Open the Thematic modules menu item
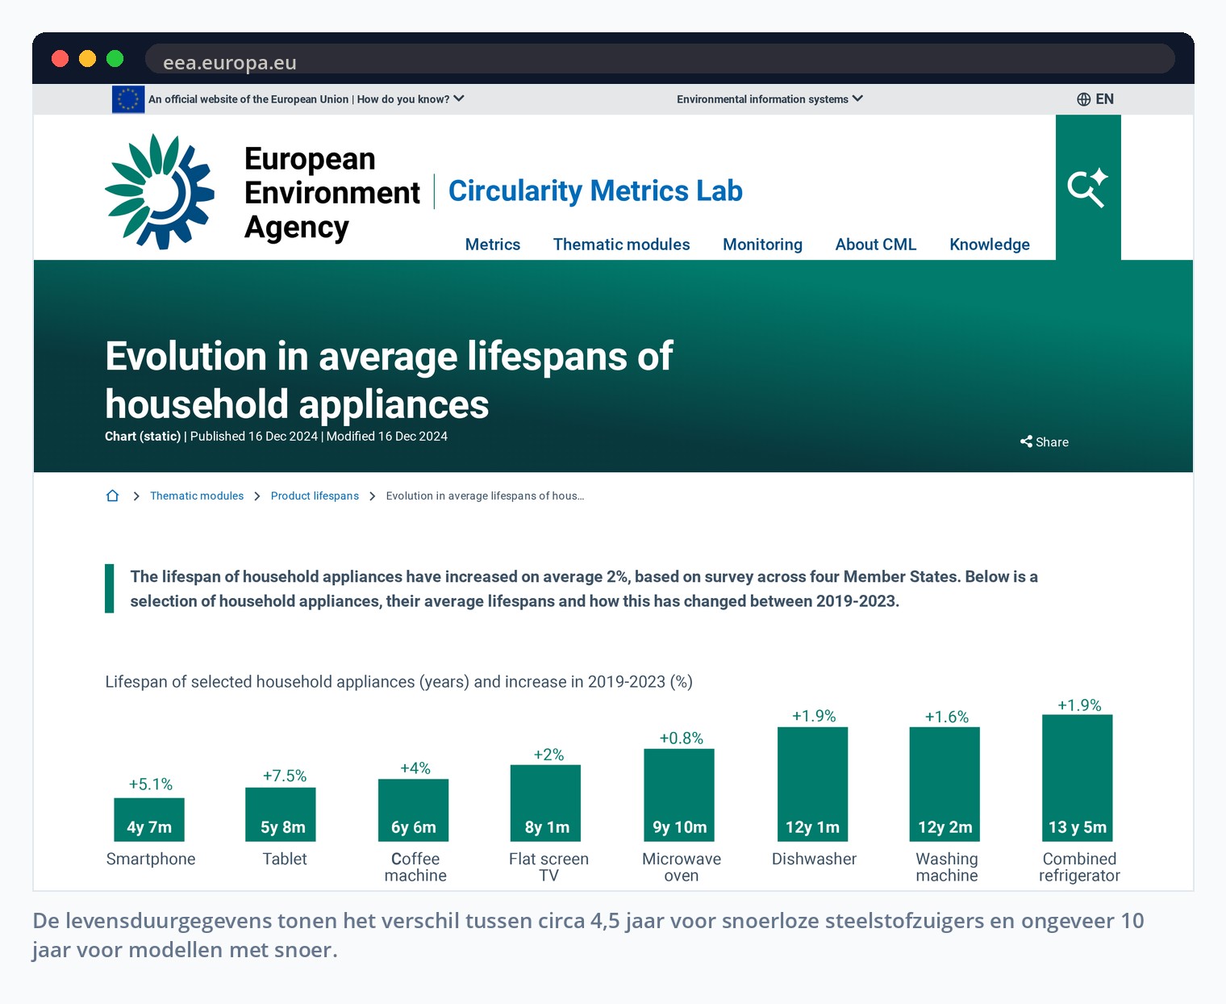This screenshot has height=1004, width=1226. pyautogui.click(x=621, y=245)
